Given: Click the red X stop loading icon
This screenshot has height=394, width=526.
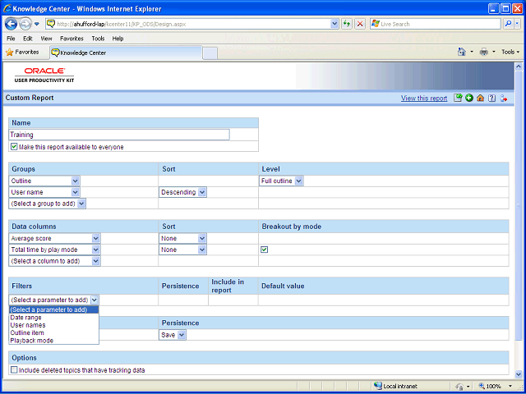Looking at the screenshot, I should click(360, 24).
